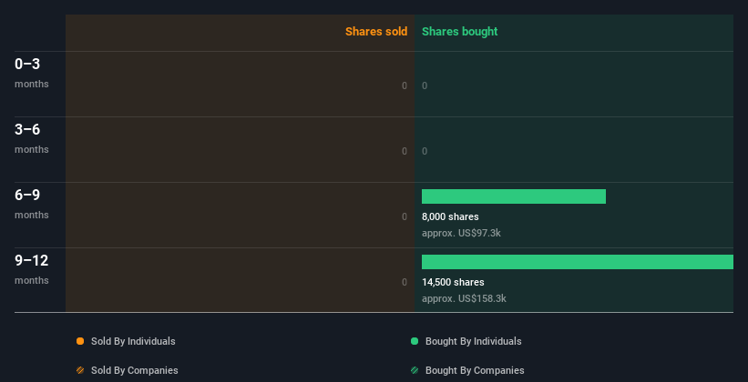Image resolution: width=748 pixels, height=382 pixels.
Task: Select the Shares bought column header
Action: 460,32
